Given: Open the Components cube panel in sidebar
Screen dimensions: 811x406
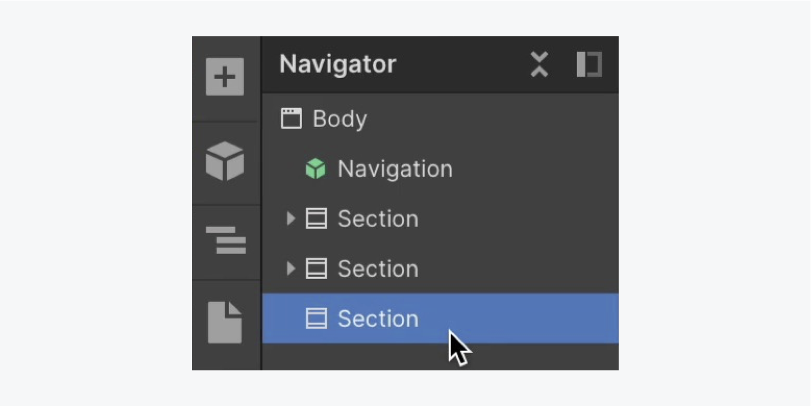Looking at the screenshot, I should 225,161.
